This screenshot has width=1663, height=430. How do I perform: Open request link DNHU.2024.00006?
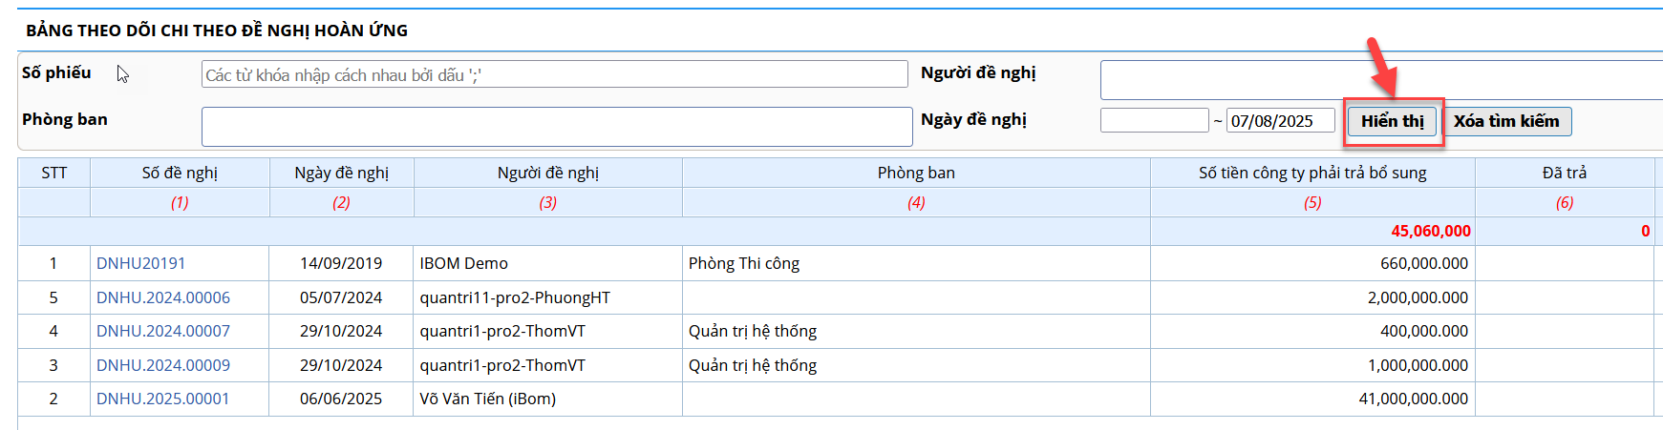pos(162,297)
